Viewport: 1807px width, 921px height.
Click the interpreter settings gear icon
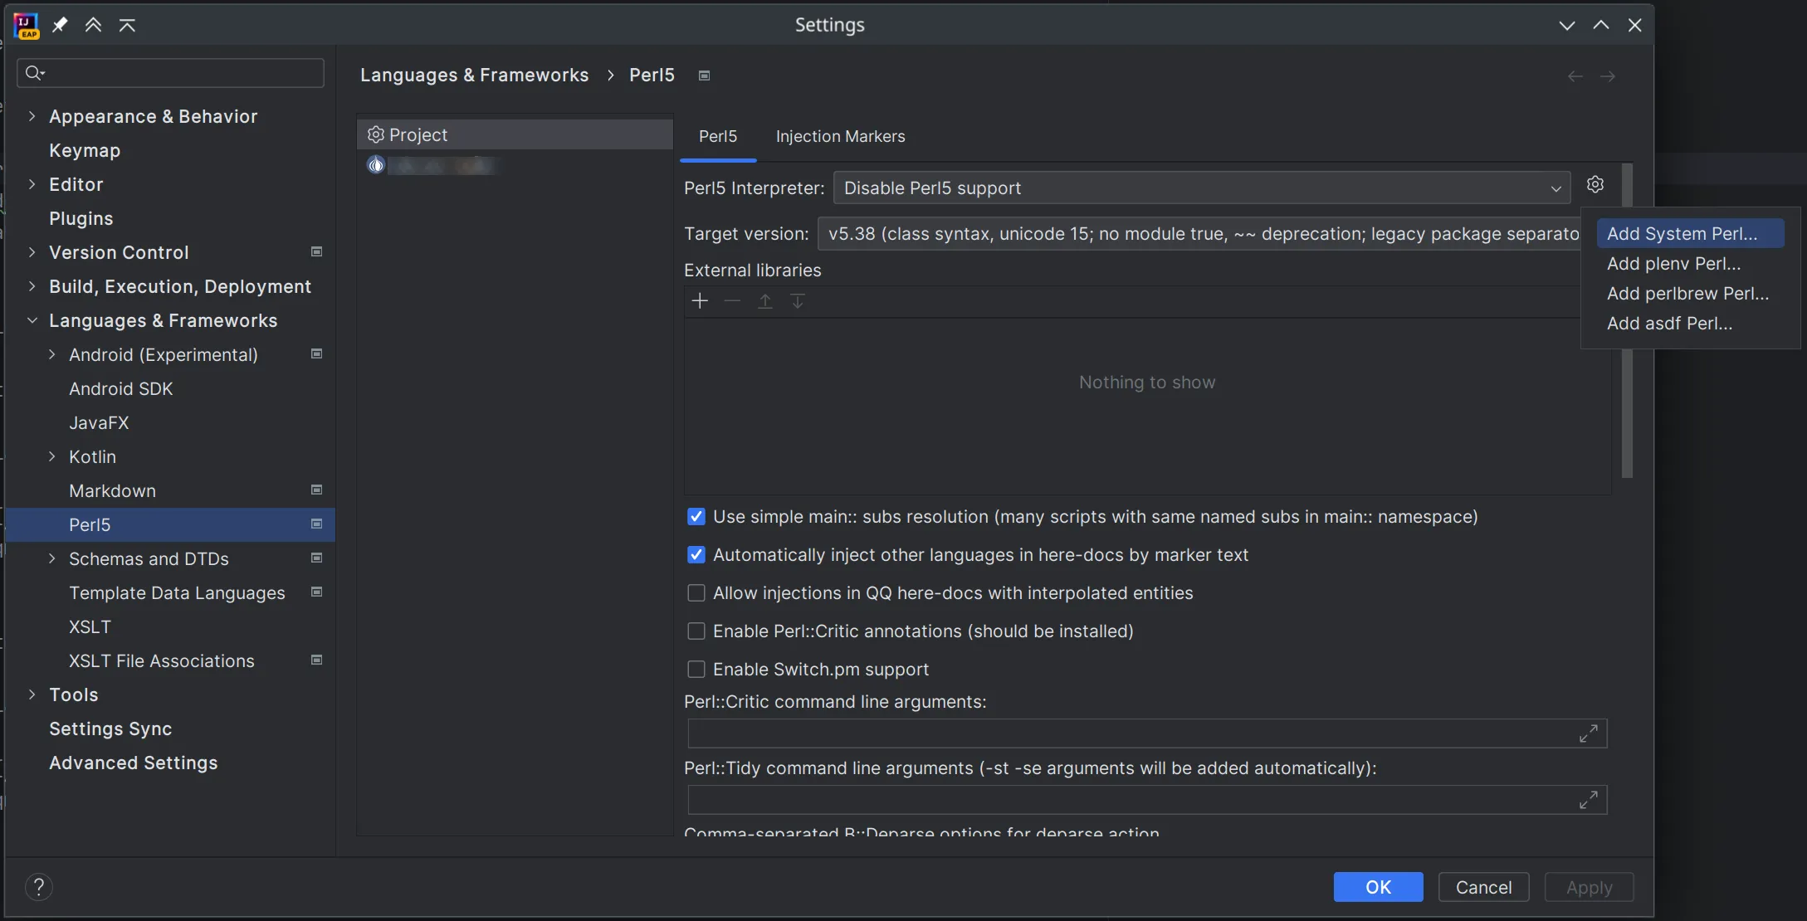1595,184
